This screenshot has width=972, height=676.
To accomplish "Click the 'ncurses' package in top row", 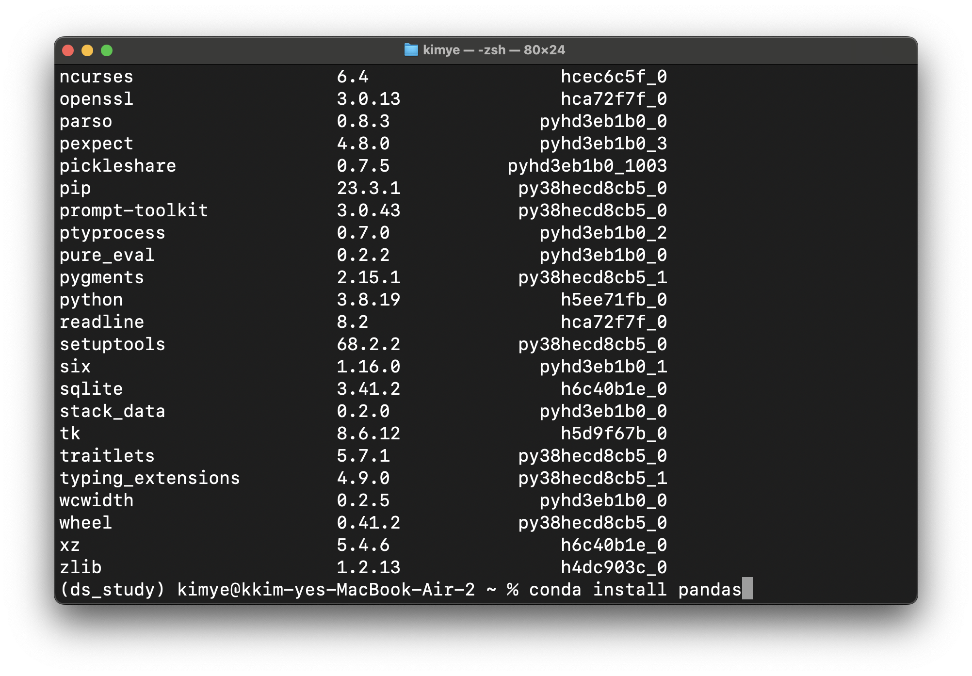I will coord(96,77).
